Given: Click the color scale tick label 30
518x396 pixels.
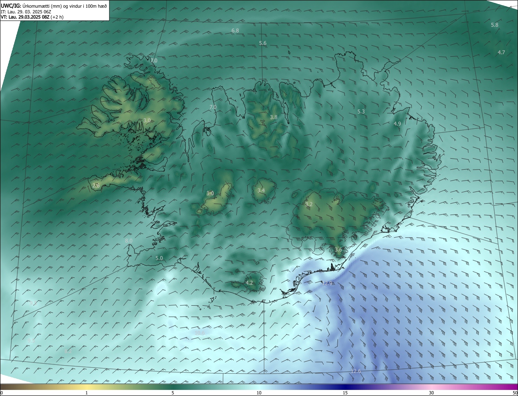Looking at the screenshot, I should [x=431, y=393].
